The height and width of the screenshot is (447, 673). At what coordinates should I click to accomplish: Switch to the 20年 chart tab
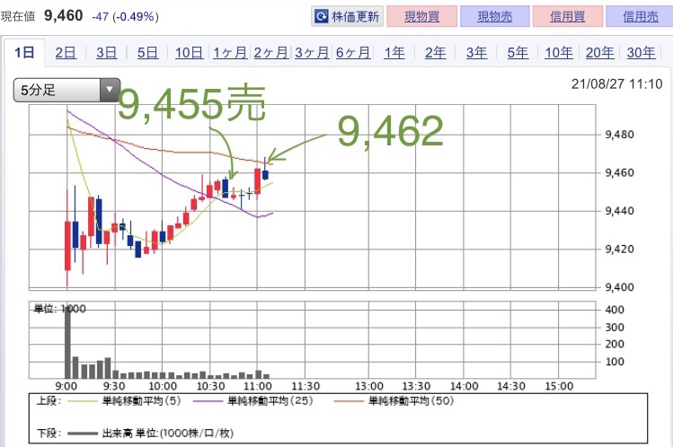click(x=599, y=53)
